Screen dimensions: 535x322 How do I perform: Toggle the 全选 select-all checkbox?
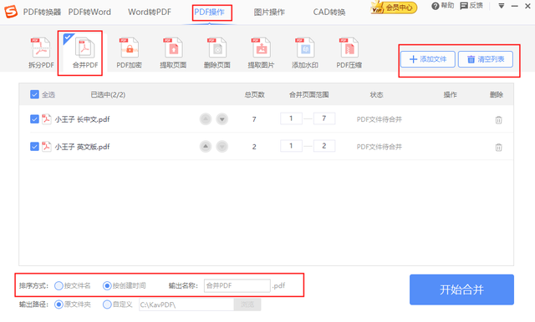[x=34, y=94]
